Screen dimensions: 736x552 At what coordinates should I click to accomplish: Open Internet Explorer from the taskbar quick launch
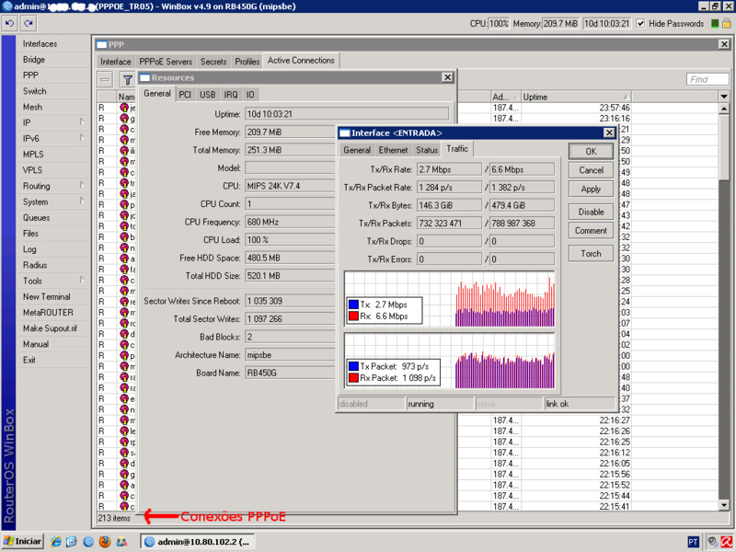click(x=54, y=542)
